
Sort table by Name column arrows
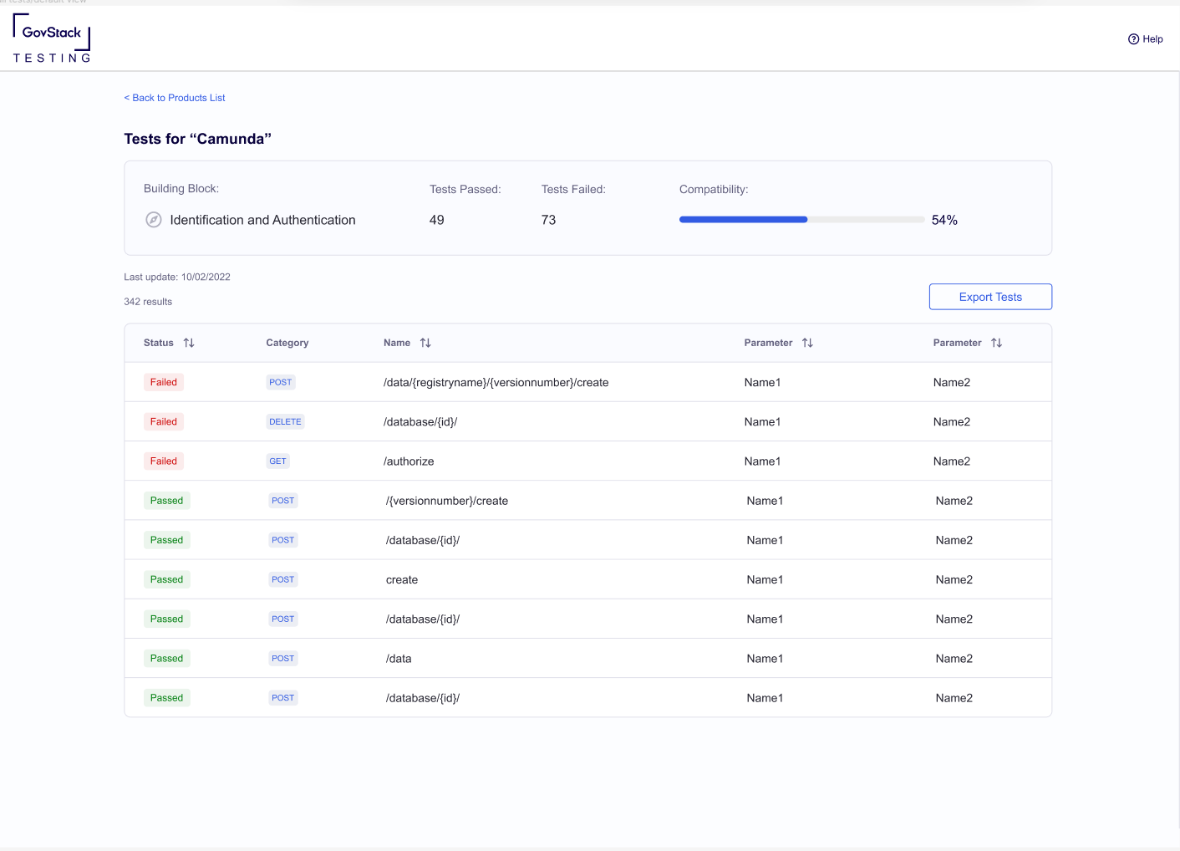point(425,343)
